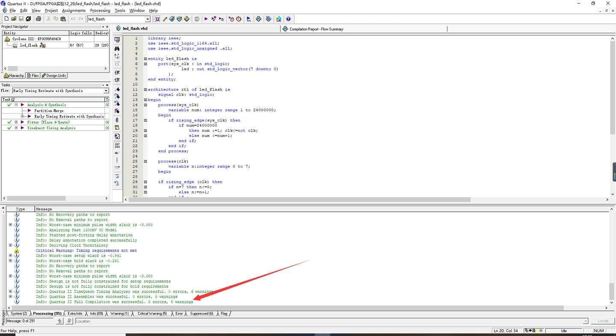Screen dimensions: 616x336
Task: Expand the Analysis & Synthesis task
Action: (x=16, y=105)
